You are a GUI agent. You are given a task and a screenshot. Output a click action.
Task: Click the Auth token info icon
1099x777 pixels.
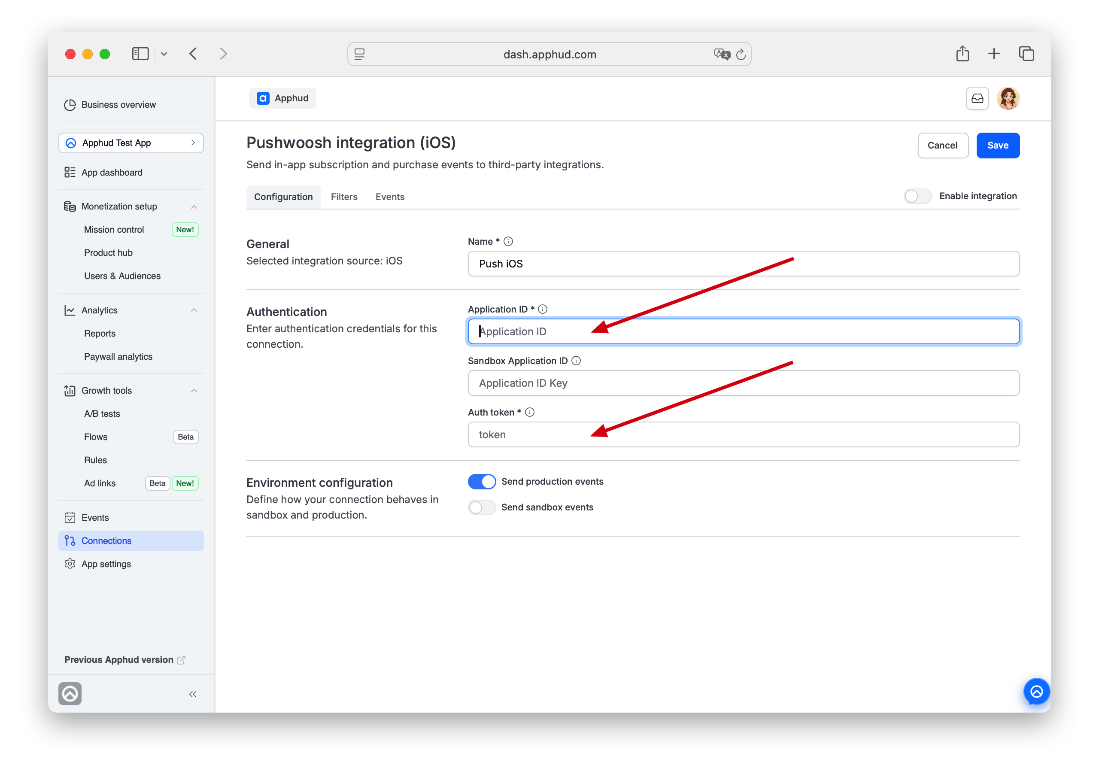(530, 412)
